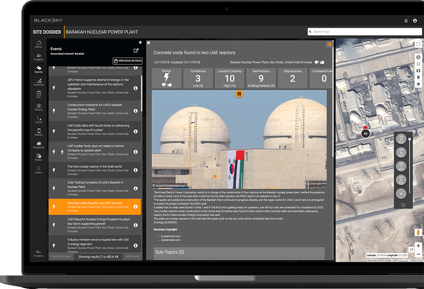Open the Notes sidebar section

39,157
